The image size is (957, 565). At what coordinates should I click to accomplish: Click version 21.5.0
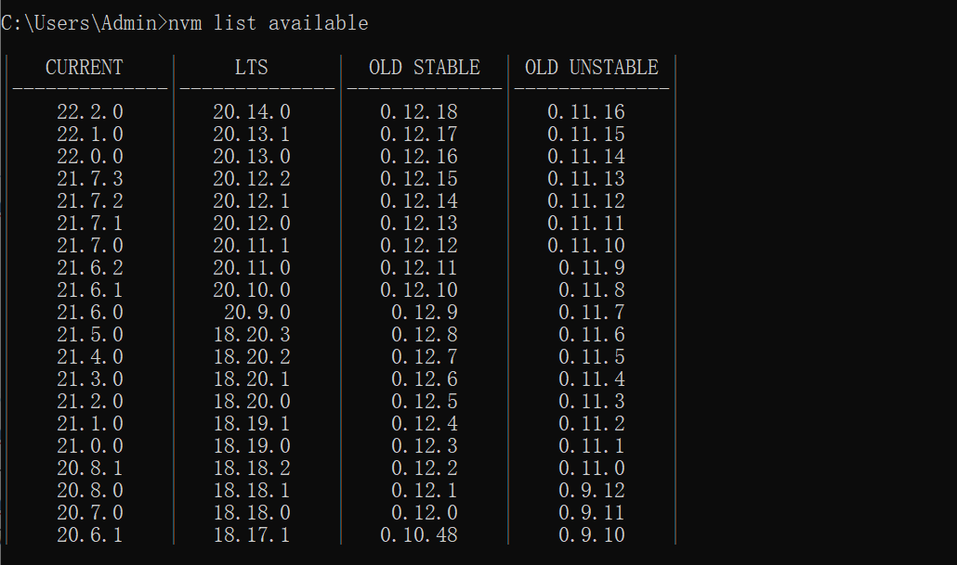click(x=90, y=335)
